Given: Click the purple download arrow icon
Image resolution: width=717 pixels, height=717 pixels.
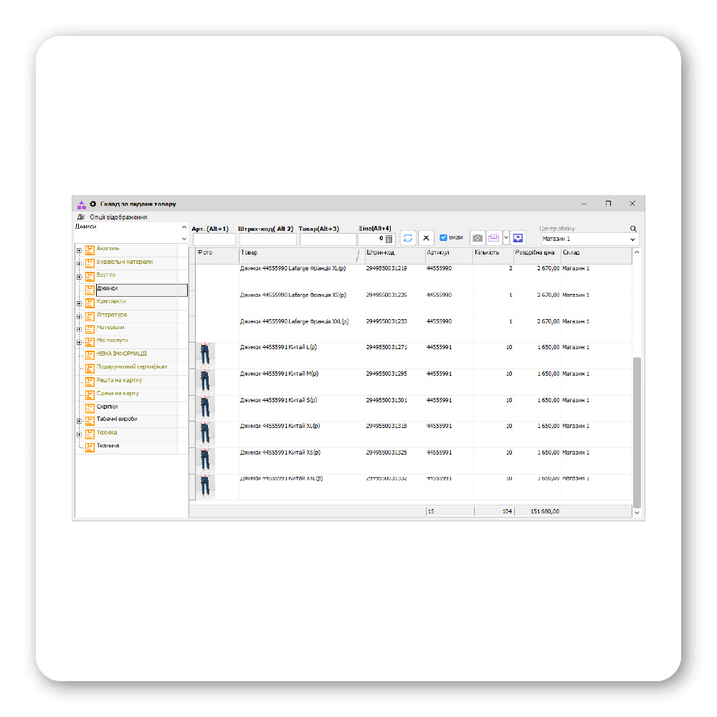Looking at the screenshot, I should (518, 238).
